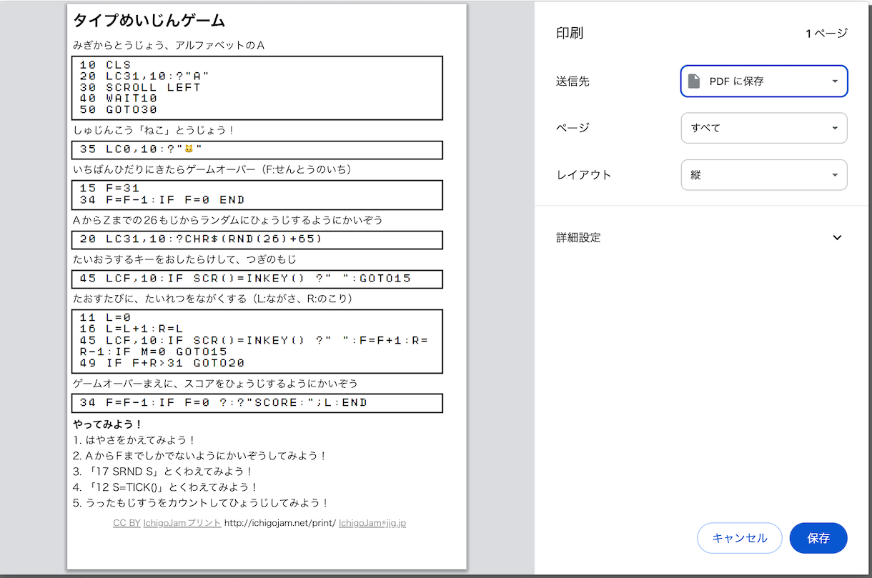Viewport: 872px width, 578px height.
Task: Click the 保存 button
Action: click(818, 539)
